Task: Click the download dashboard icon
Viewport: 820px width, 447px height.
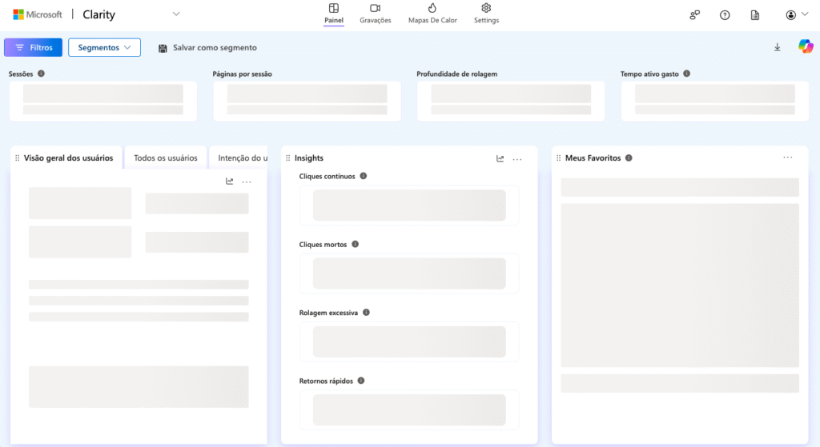Action: click(x=777, y=48)
